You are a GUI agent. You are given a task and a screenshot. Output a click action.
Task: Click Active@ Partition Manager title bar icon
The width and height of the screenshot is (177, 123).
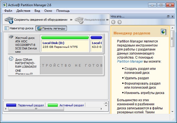(5, 5)
